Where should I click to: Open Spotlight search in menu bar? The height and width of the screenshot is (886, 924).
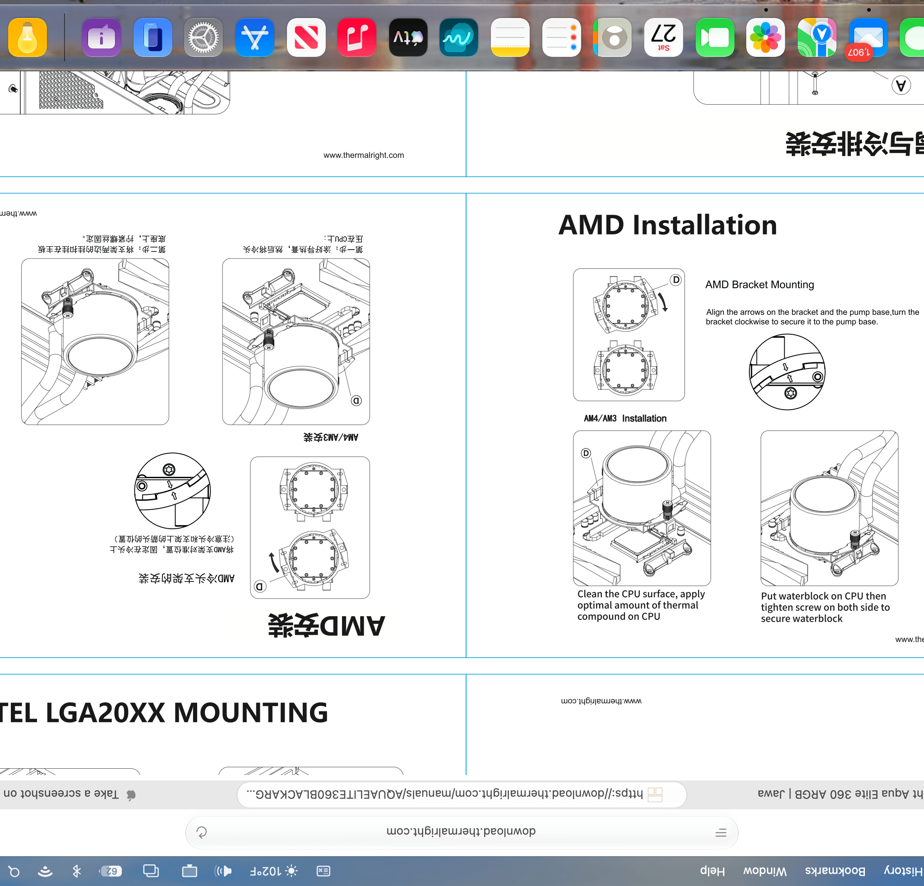pyautogui.click(x=14, y=871)
